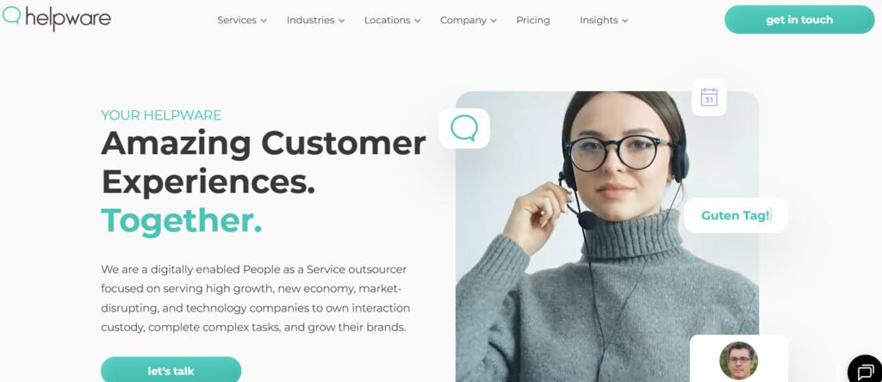The height and width of the screenshot is (382, 882).
Task: Click the calendar 31 icon card
Action: click(709, 98)
